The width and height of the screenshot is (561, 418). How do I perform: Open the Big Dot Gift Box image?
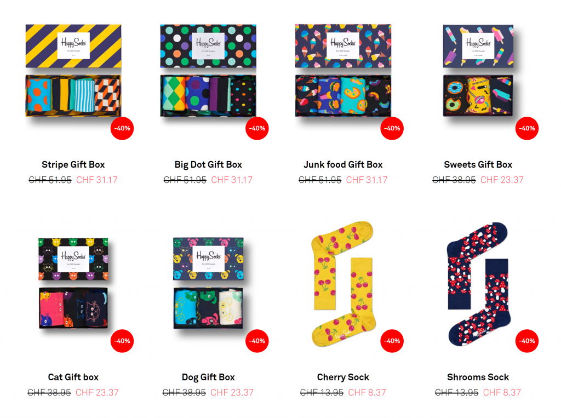tap(208, 71)
